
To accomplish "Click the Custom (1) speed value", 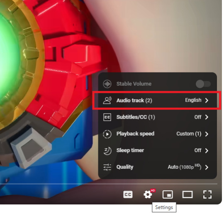I will pyautogui.click(x=189, y=134).
